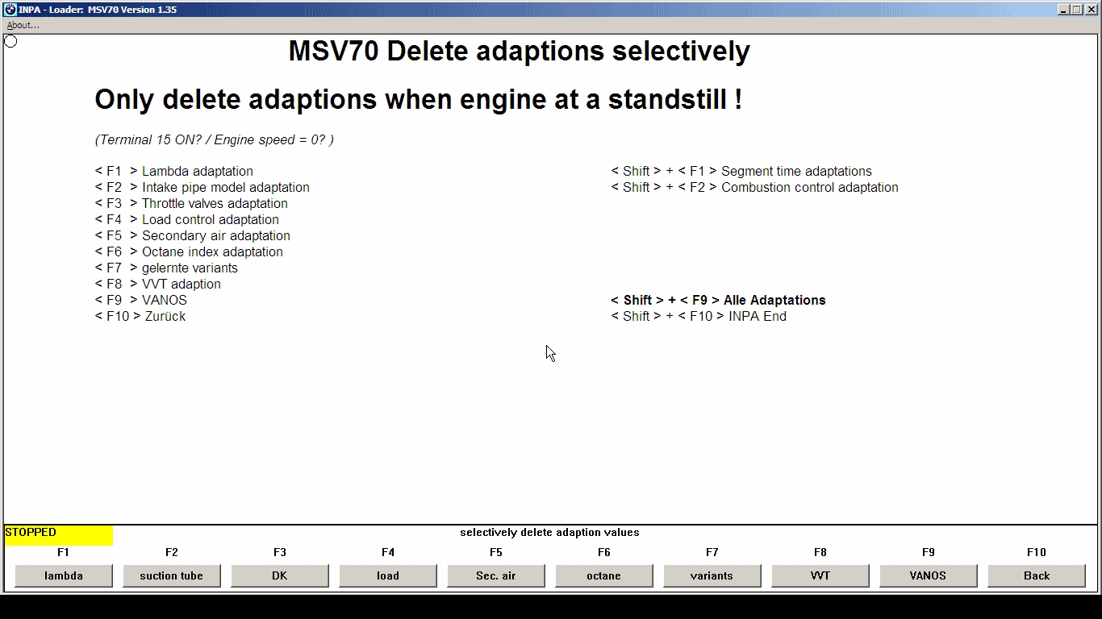Choose the octane button

pos(603,575)
